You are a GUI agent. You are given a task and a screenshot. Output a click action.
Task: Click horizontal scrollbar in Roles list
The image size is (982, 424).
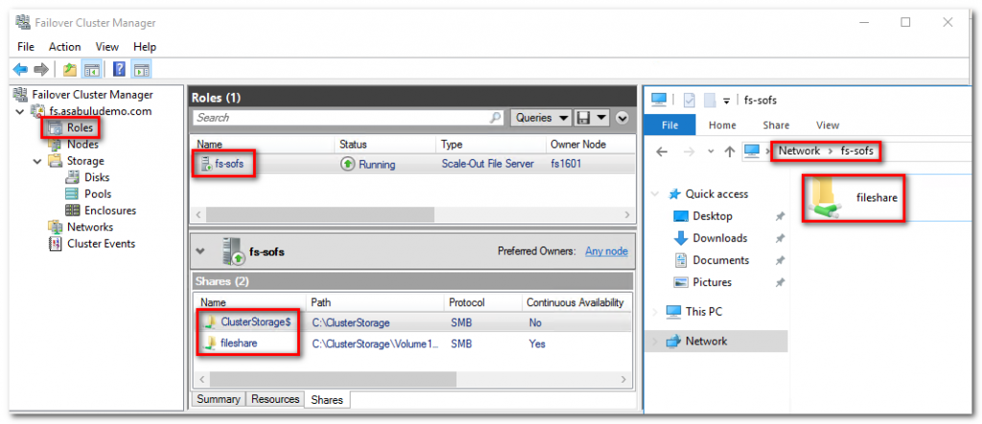[320, 214]
